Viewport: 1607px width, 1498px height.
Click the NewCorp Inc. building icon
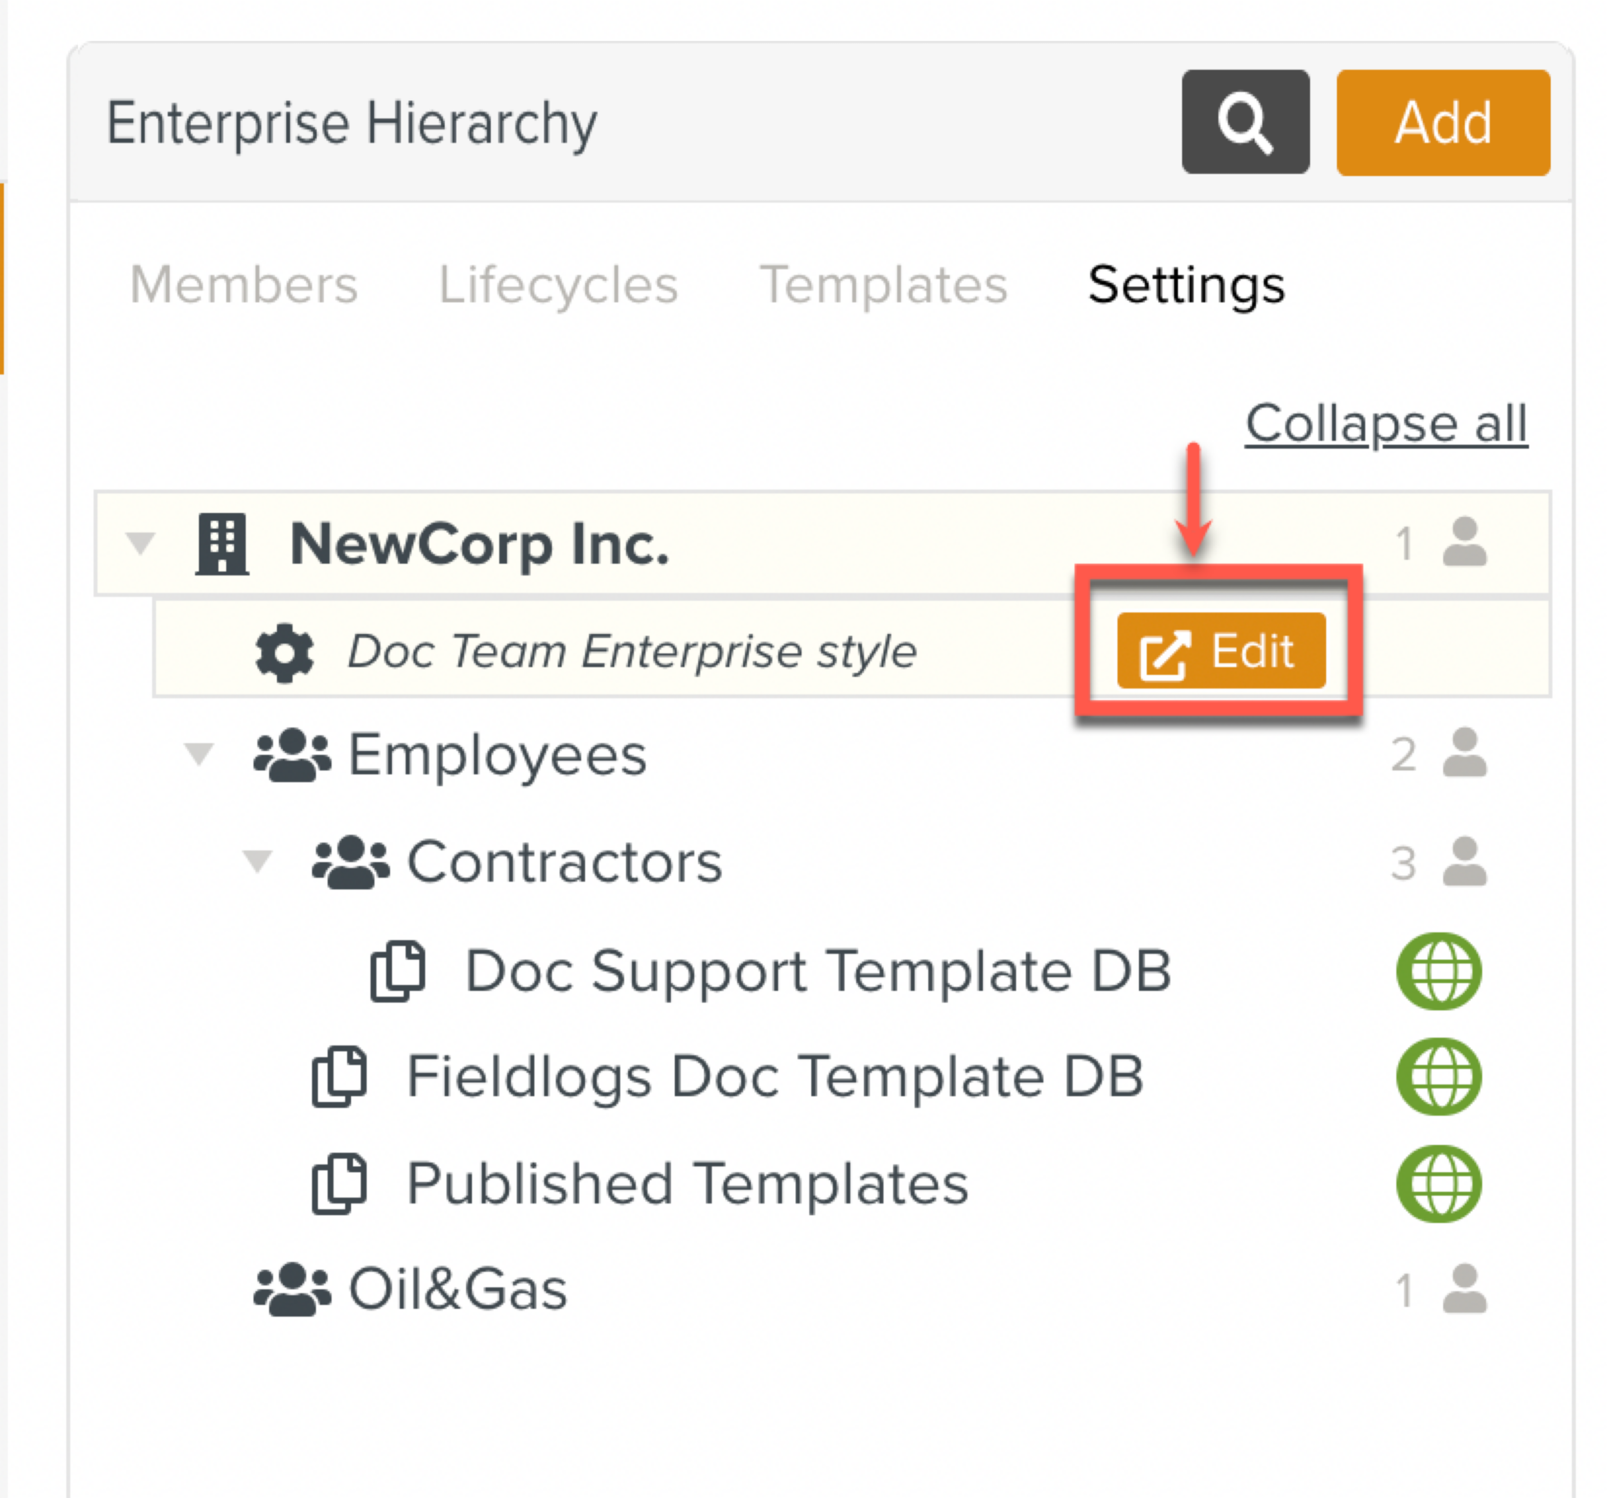222,544
